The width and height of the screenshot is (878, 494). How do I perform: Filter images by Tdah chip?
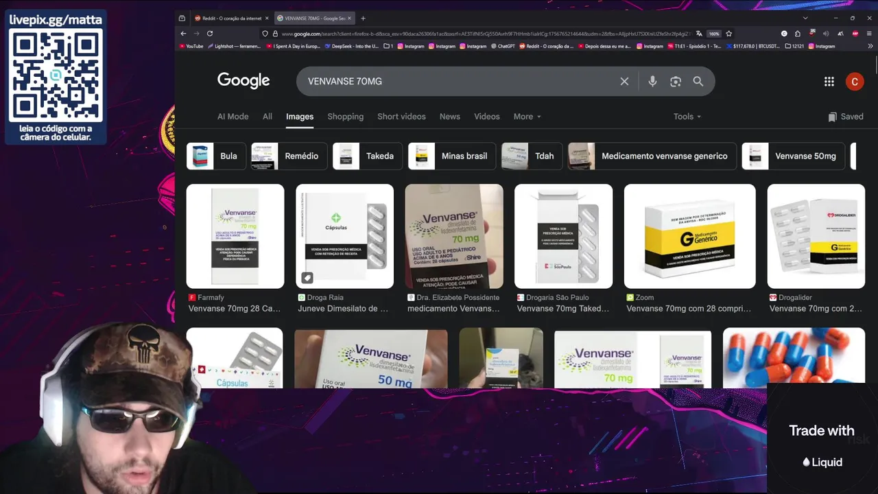pos(532,156)
